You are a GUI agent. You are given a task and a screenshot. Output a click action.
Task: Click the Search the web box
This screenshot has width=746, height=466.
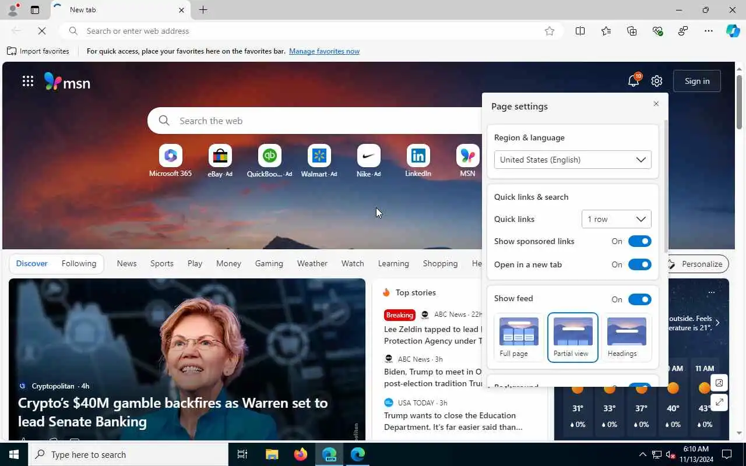coord(315,121)
